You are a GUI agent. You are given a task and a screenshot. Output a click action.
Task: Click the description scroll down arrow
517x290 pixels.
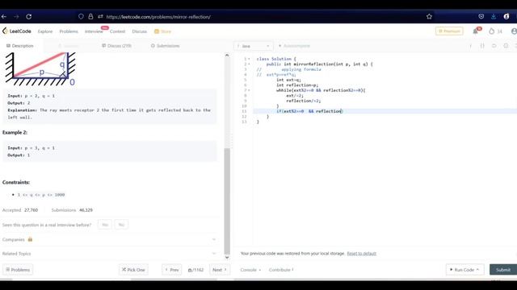tap(227, 258)
